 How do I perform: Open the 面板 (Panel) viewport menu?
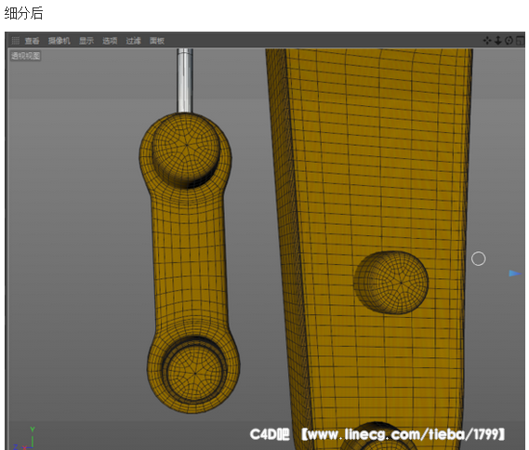[157, 41]
